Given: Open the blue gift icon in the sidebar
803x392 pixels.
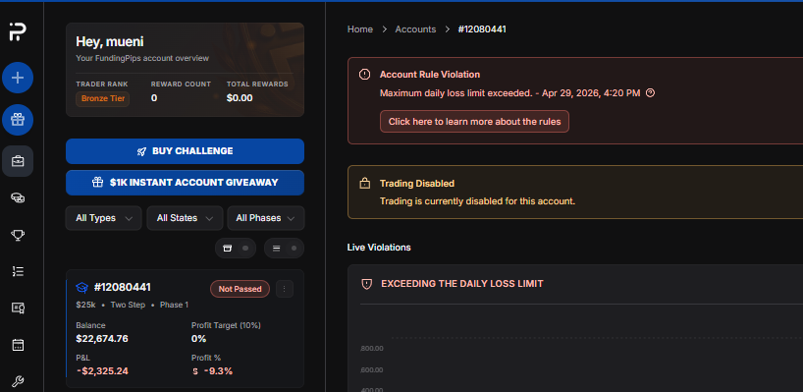Looking at the screenshot, I should (x=18, y=120).
